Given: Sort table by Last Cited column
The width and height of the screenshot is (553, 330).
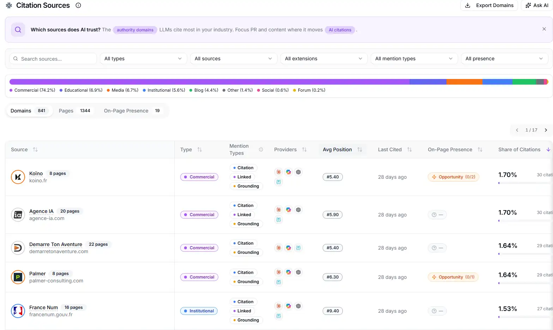Looking at the screenshot, I should click(x=409, y=149).
